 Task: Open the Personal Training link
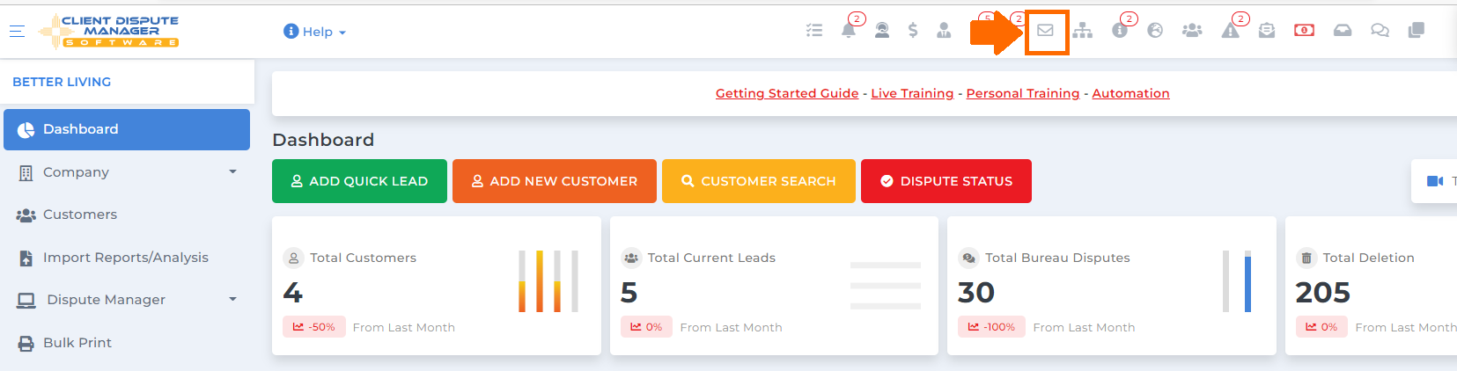coord(1023,93)
